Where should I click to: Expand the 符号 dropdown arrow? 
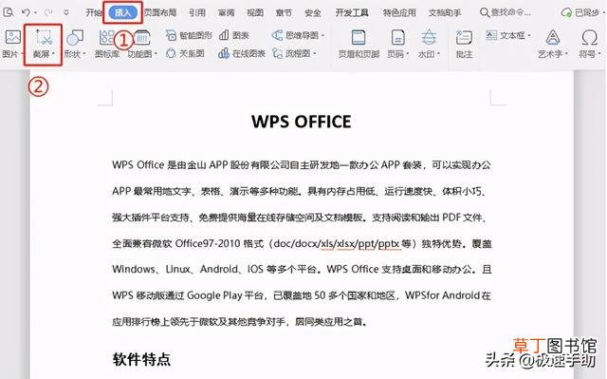(599, 54)
